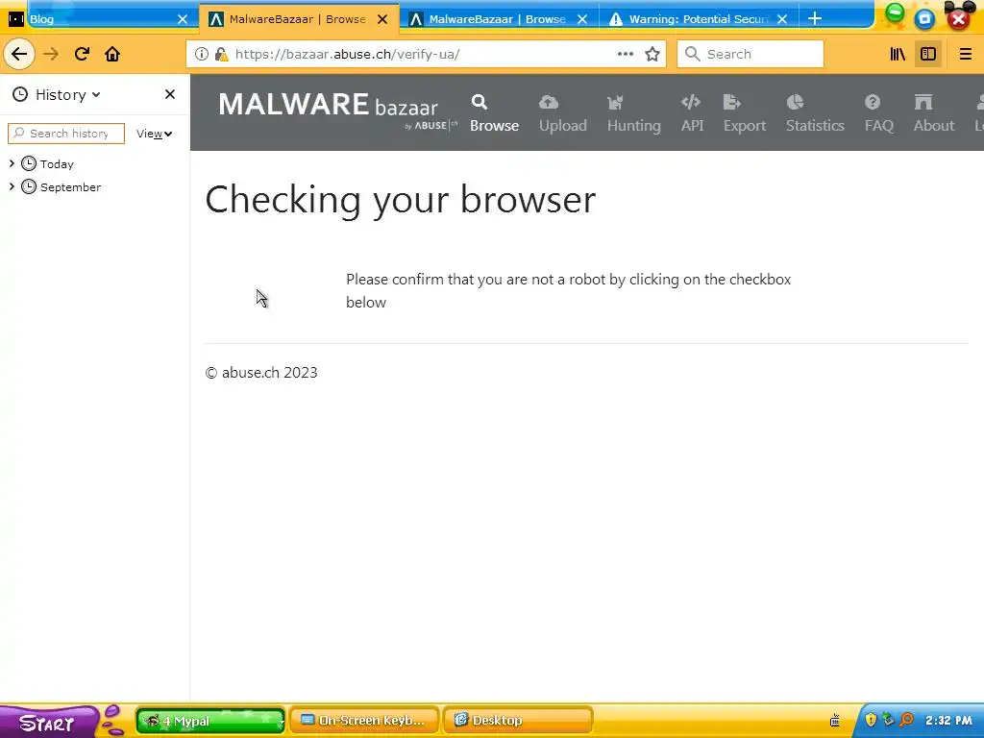Click the security shield tray icon

[x=871, y=720]
